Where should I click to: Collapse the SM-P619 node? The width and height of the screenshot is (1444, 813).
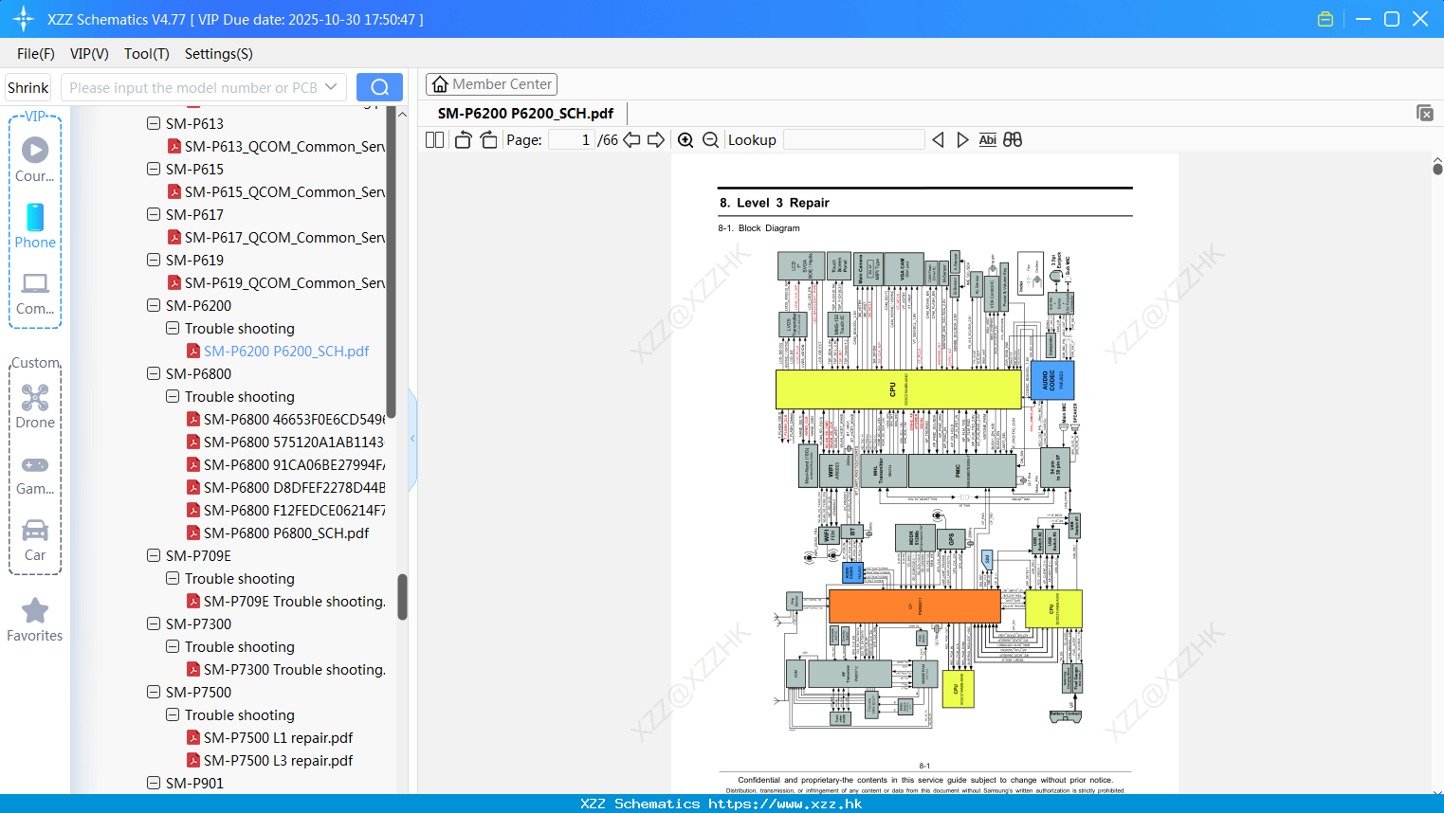tap(154, 260)
